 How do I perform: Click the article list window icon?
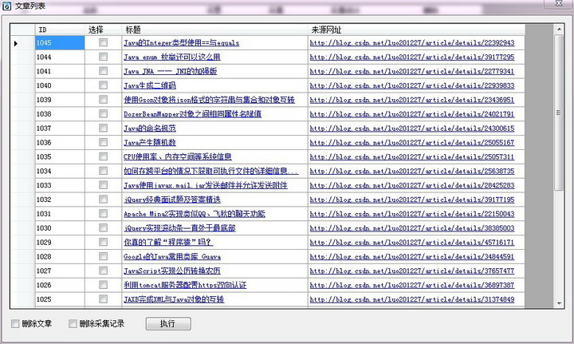[6, 6]
